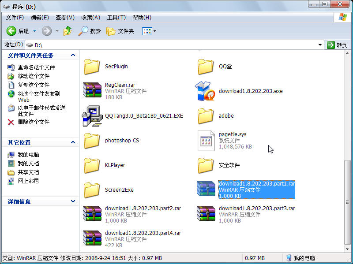Select the QQ堂 folder icon
Image resolution: width=353 pixels, height=264 pixels.
(206, 67)
